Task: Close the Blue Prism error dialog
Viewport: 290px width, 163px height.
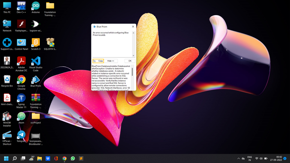Action: (x=133, y=27)
